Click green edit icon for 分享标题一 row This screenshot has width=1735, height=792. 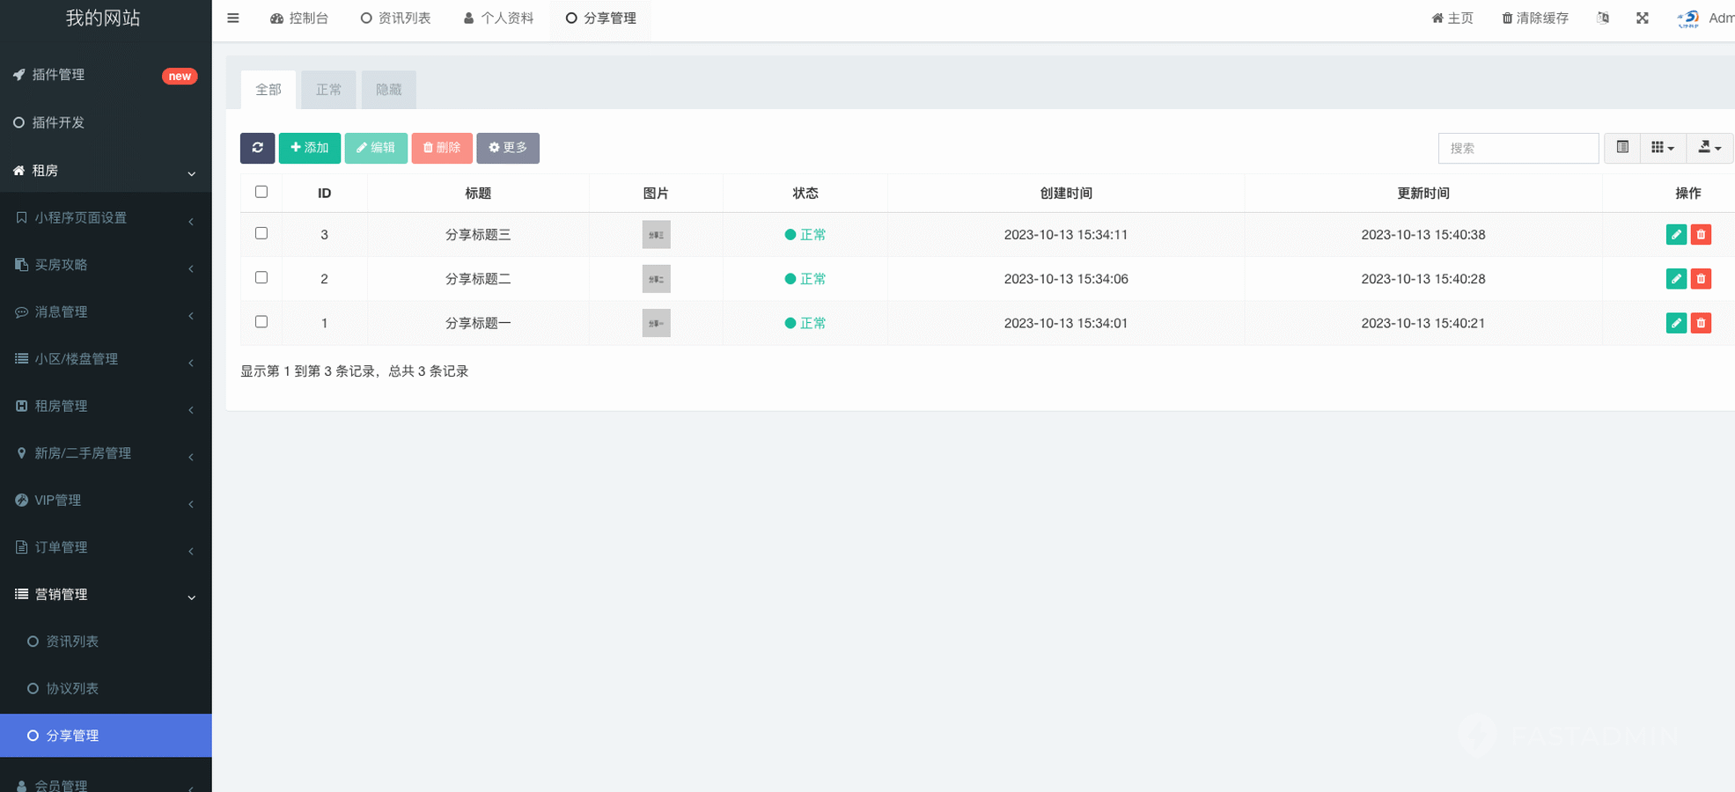click(x=1675, y=323)
